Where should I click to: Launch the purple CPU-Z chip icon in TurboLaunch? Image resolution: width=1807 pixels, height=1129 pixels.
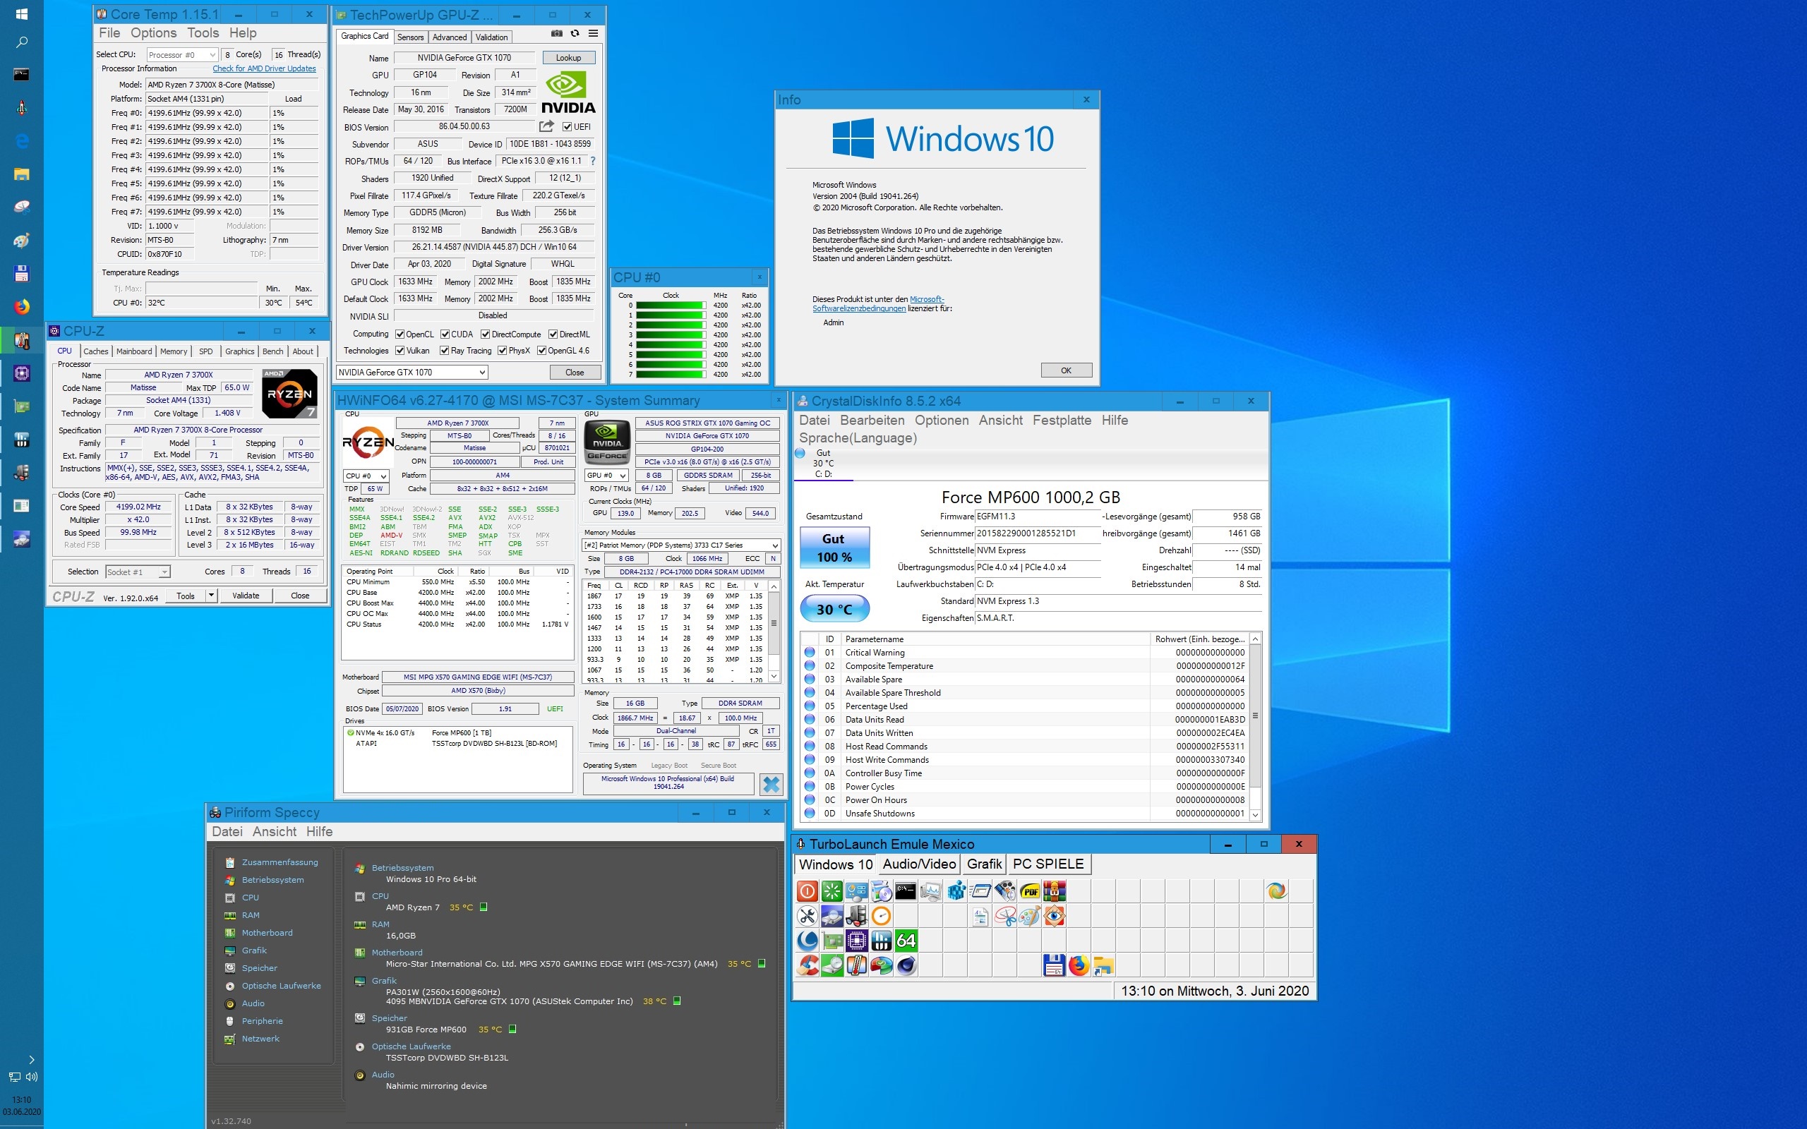click(856, 940)
